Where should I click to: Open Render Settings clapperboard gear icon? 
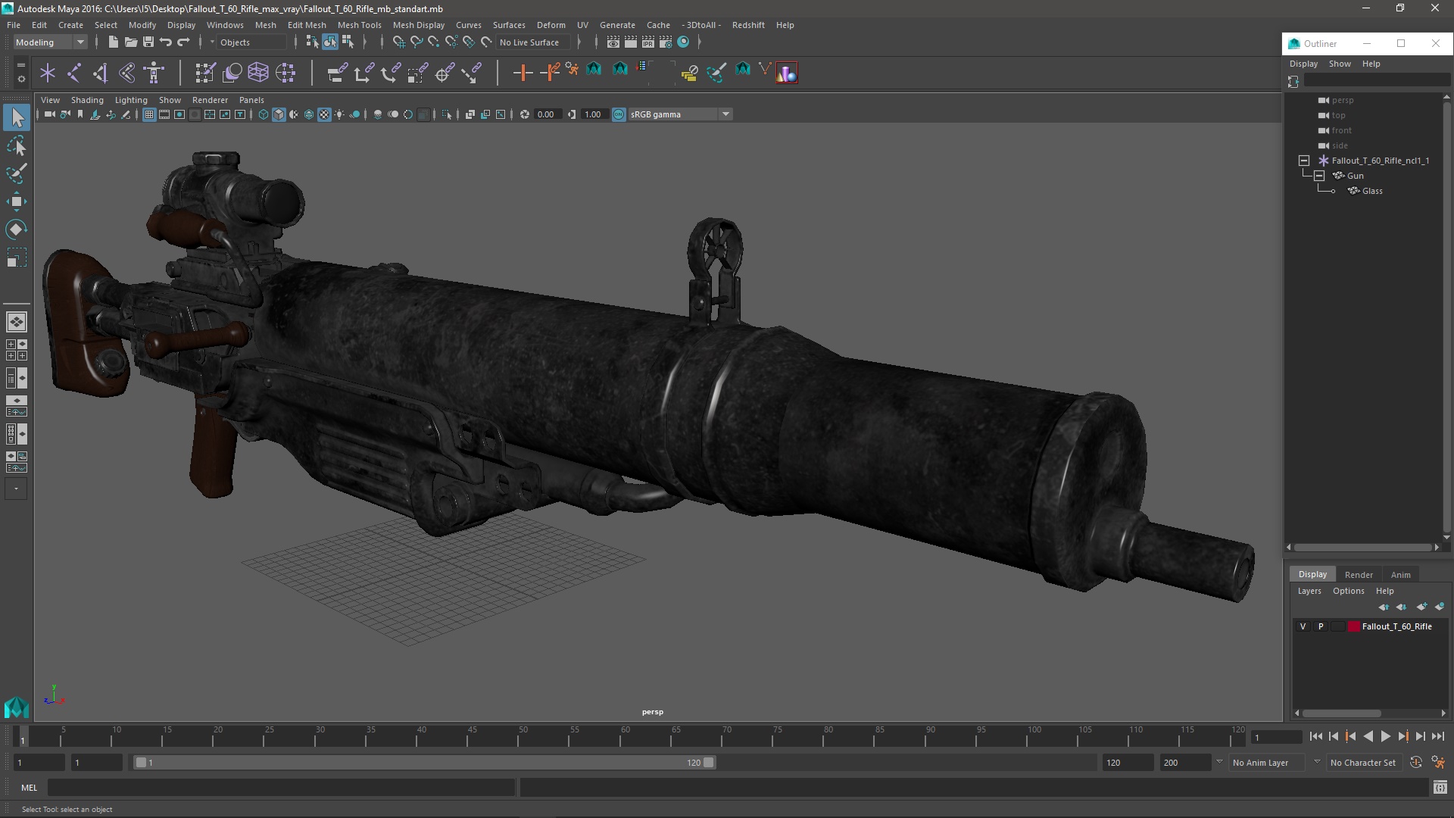click(666, 42)
